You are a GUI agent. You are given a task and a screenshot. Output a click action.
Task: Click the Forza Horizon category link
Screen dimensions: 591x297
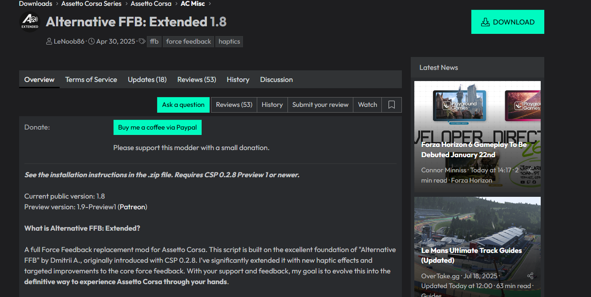pyautogui.click(x=472, y=180)
